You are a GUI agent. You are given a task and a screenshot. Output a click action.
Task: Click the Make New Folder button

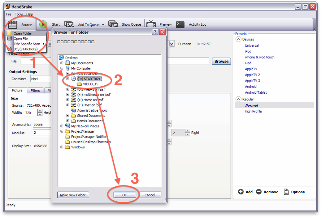[x=73, y=195]
